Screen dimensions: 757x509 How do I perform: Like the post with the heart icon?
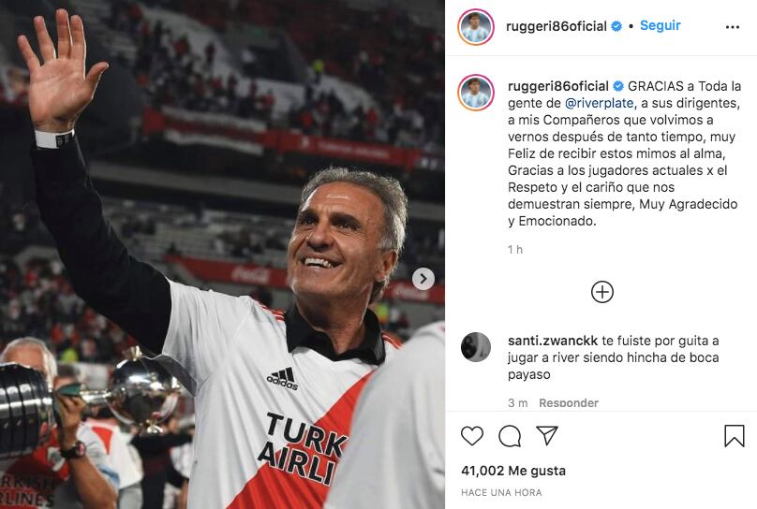coord(471,436)
